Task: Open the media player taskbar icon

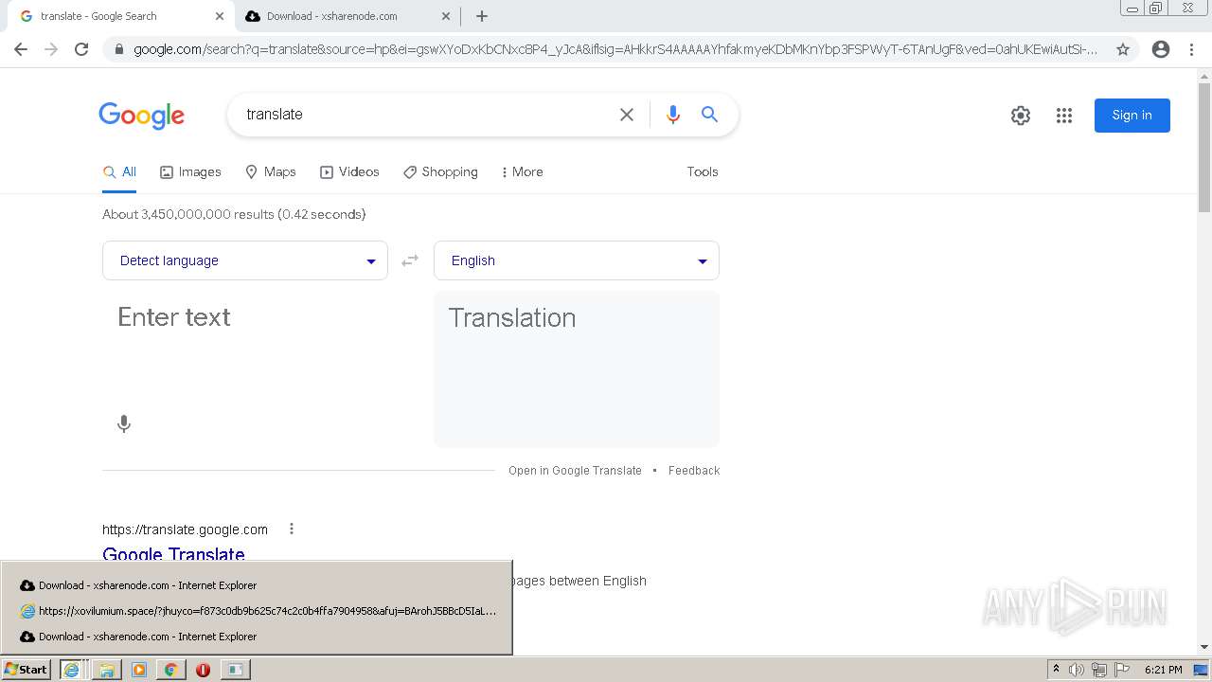Action: click(139, 670)
